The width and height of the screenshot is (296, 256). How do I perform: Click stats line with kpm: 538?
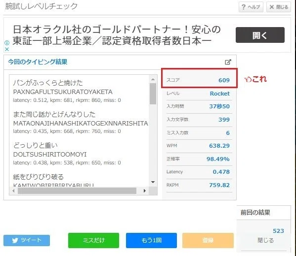67,162
